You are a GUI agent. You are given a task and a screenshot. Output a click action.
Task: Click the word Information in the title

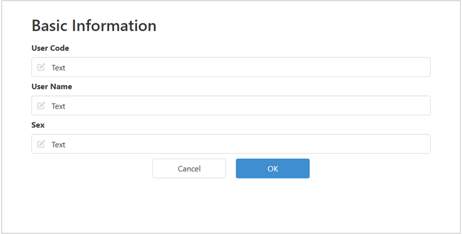click(114, 26)
